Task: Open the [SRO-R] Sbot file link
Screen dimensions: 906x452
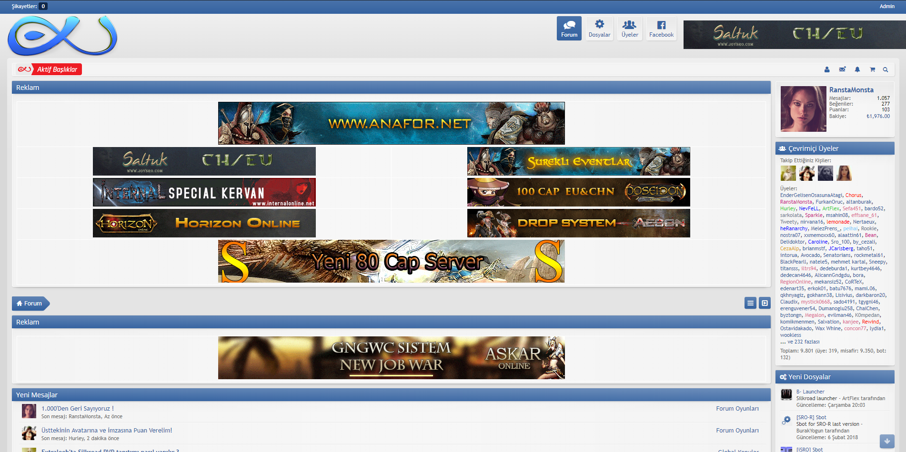Action: tap(811, 417)
